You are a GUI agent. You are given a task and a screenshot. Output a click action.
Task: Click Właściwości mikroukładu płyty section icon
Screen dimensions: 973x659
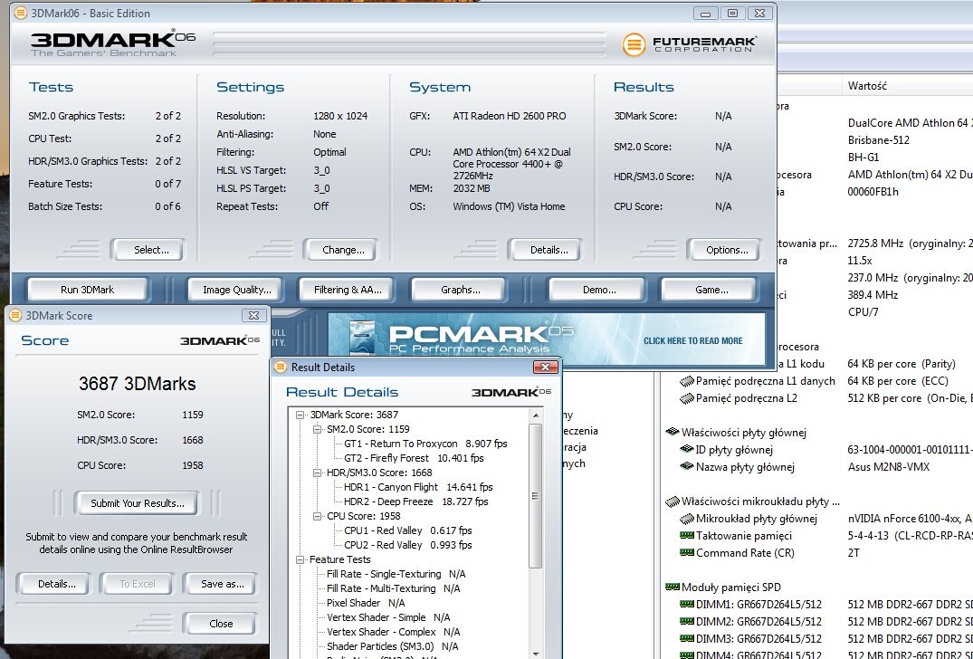(672, 501)
